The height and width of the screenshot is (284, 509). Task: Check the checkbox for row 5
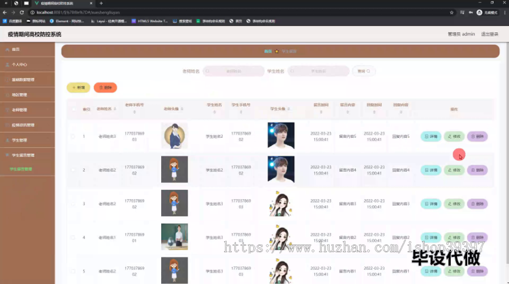pos(73,272)
